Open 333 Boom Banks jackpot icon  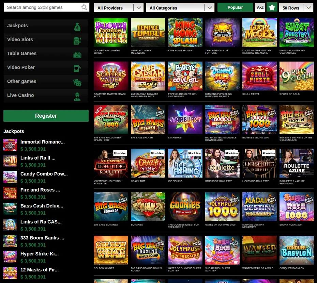click(10, 241)
